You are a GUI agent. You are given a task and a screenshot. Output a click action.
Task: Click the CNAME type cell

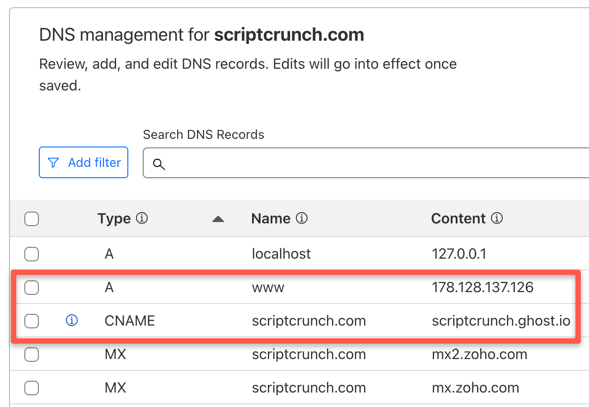click(130, 321)
